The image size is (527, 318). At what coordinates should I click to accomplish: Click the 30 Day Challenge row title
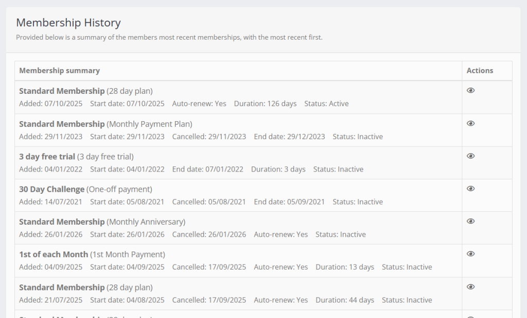tap(51, 189)
